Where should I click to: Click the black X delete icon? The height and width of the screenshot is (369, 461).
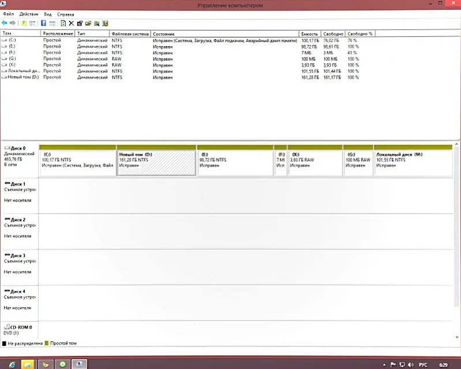pyautogui.click(x=72, y=23)
